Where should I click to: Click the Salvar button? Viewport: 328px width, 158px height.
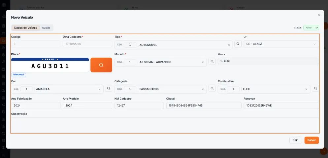tap(312, 140)
